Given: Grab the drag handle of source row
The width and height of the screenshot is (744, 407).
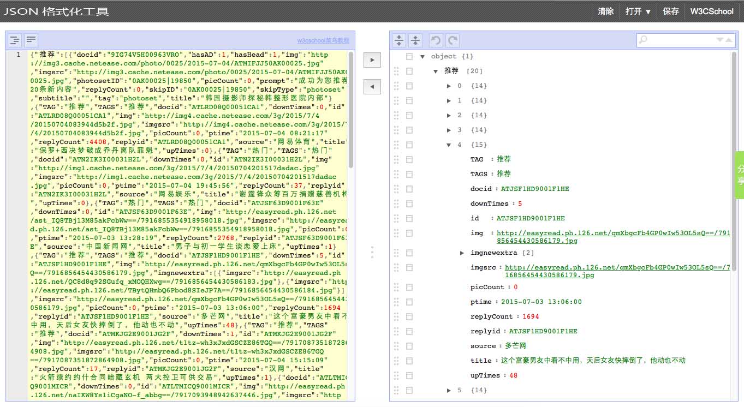Looking at the screenshot, I should (396, 346).
